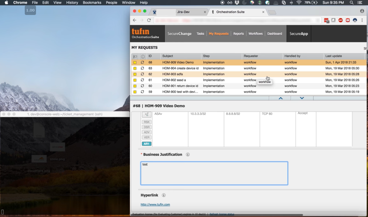Click the '10.3.3.3/32' source cell
Viewport: 368px width, 217px height.
coord(206,129)
